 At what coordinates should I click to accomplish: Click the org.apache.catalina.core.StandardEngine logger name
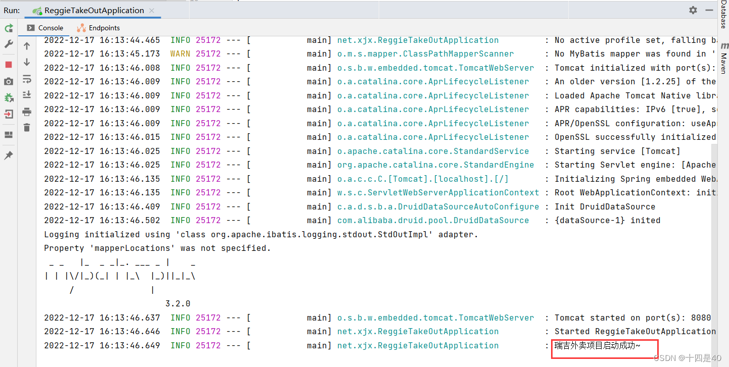(x=436, y=165)
